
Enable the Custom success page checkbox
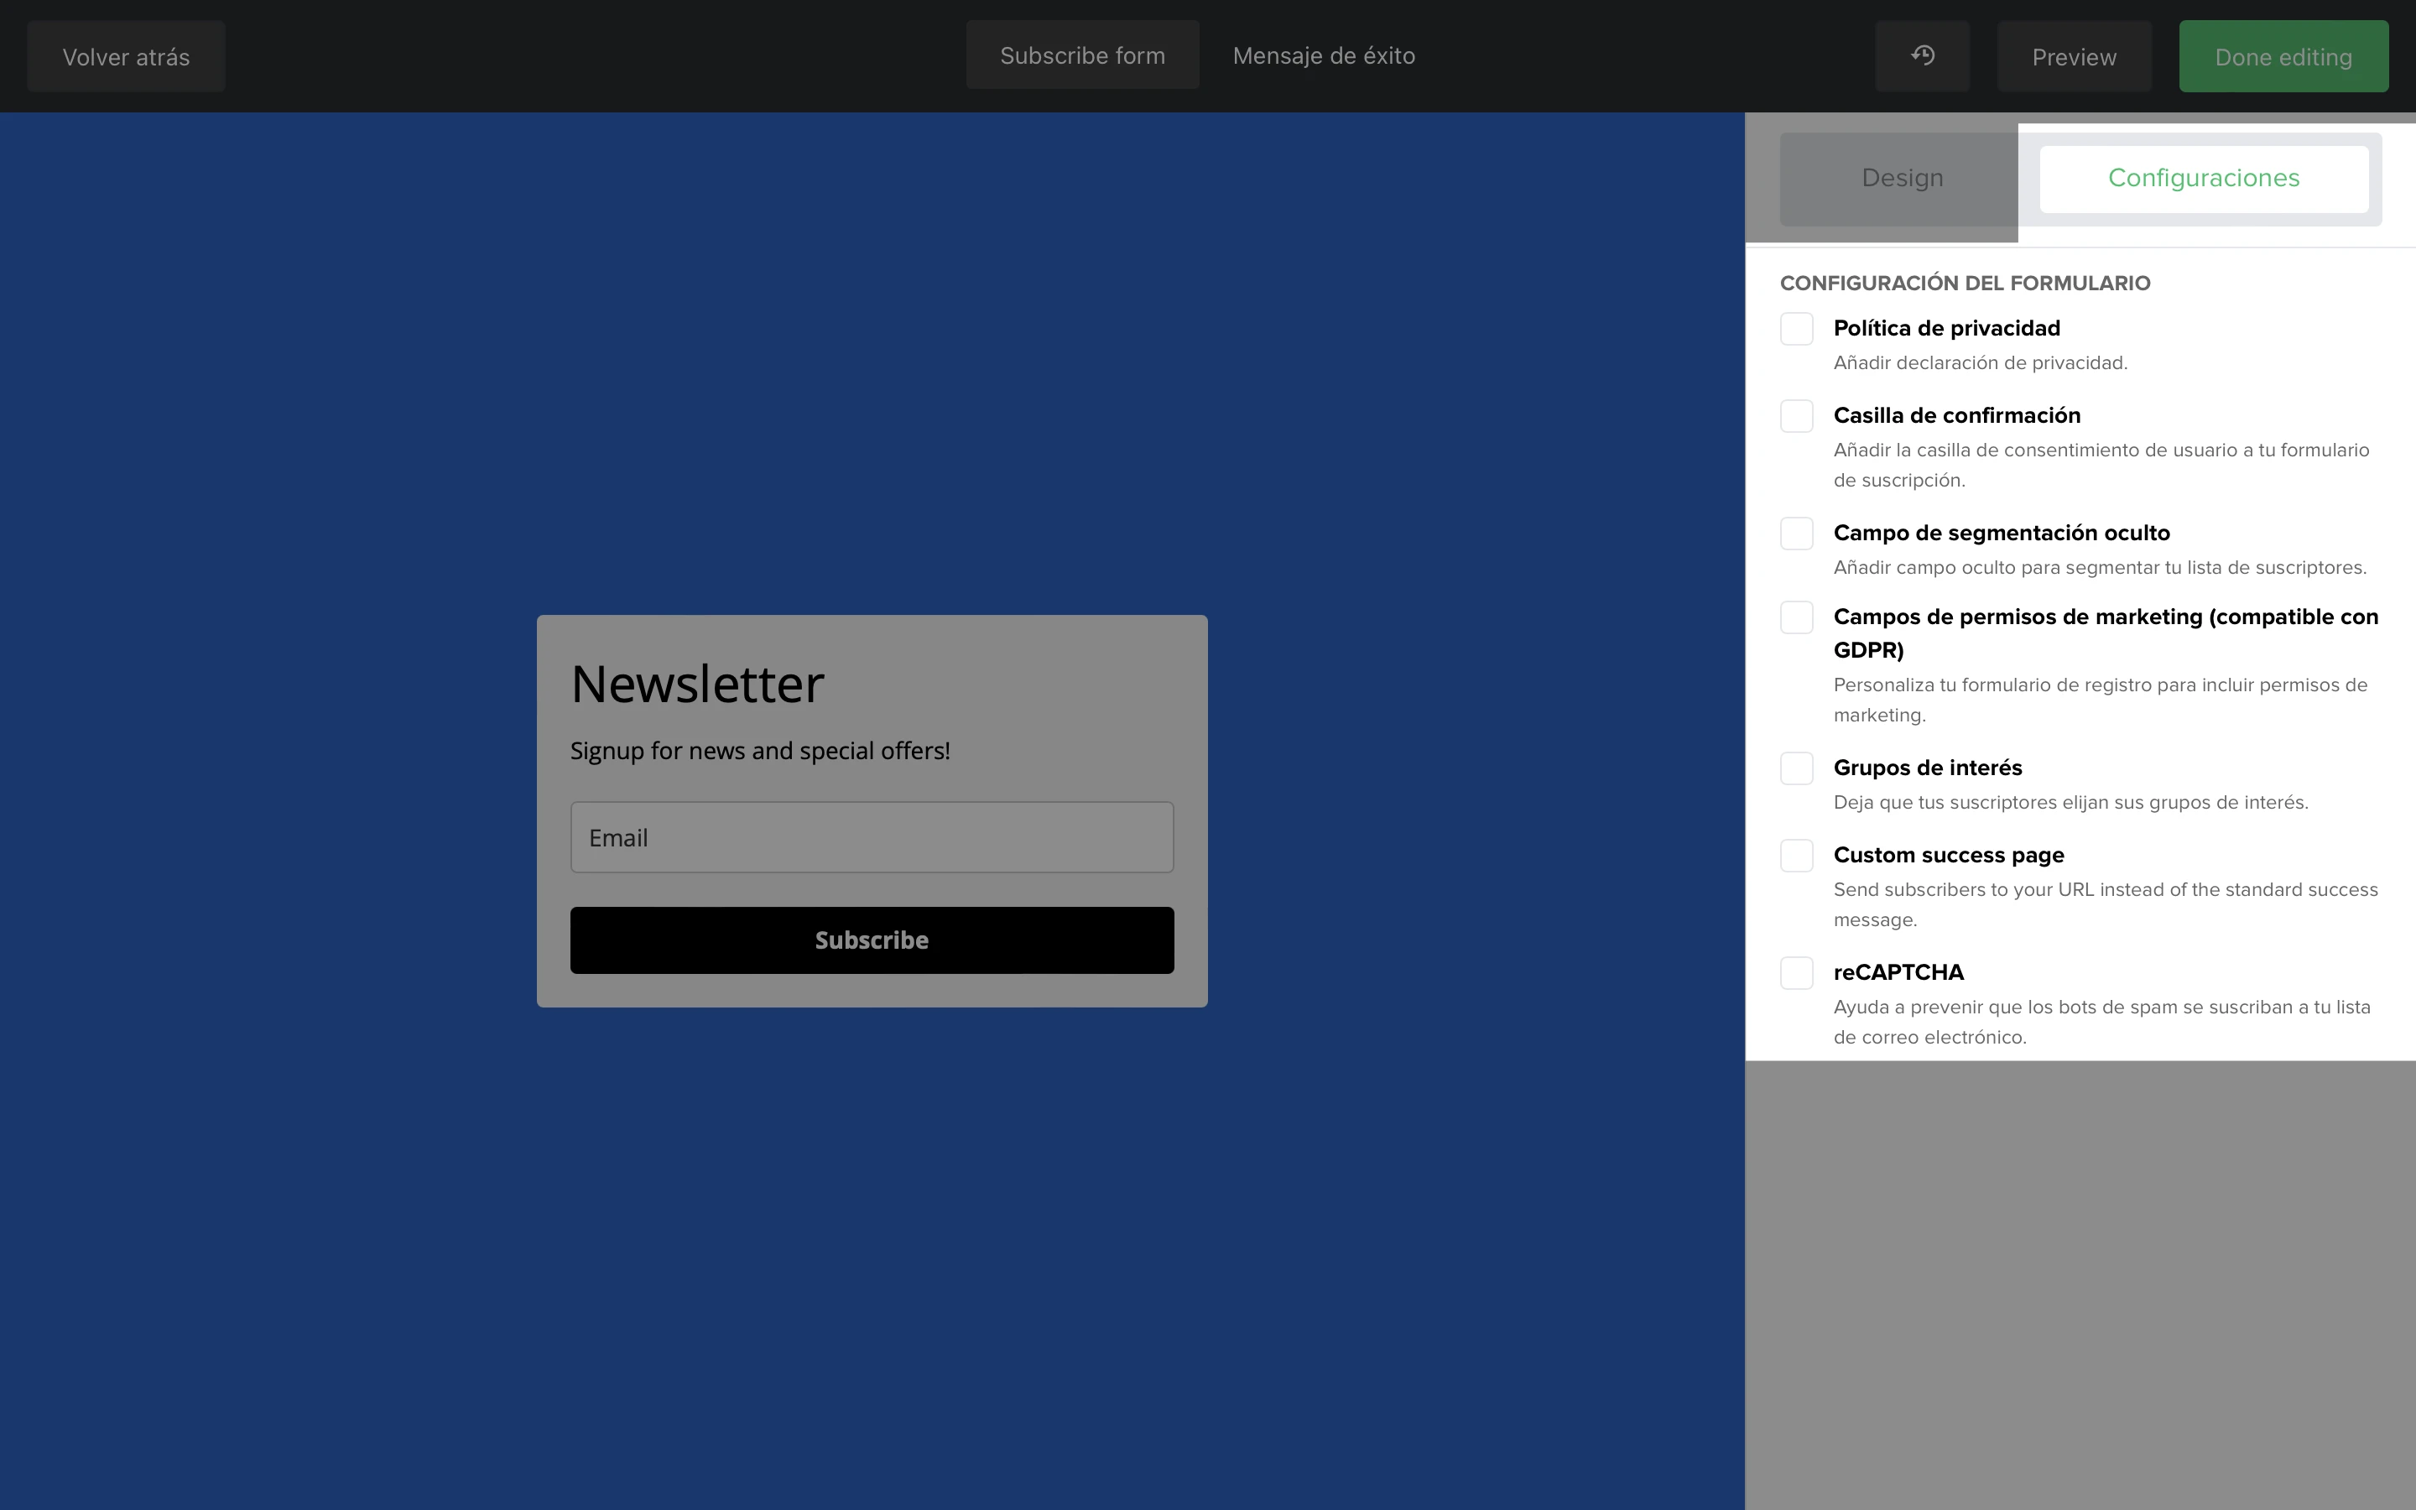point(1796,855)
